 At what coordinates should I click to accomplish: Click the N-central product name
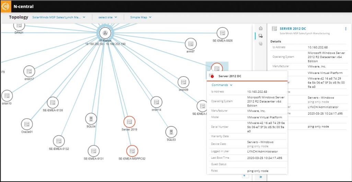coord(23,7)
